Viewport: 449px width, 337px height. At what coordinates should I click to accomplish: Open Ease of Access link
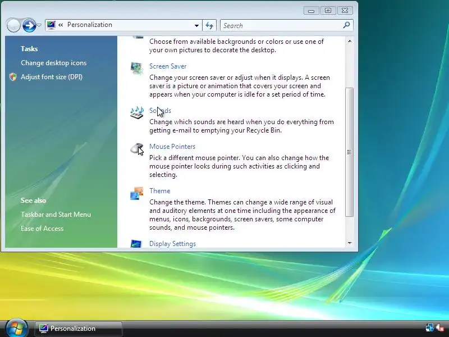click(x=42, y=229)
